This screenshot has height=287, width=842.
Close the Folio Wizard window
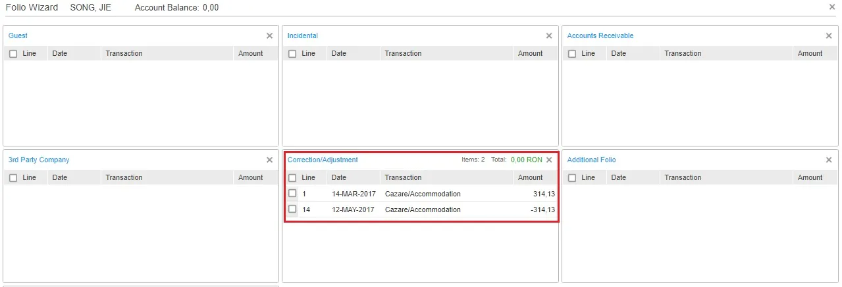point(833,7)
